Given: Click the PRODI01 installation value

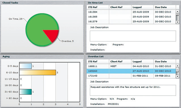Looking at the screenshot, I should [x=113, y=104].
